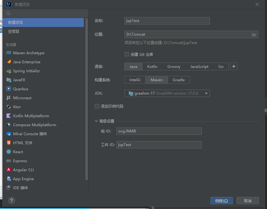Pick the Ktor generator icon
The width and height of the screenshot is (267, 209).
pos(9,107)
